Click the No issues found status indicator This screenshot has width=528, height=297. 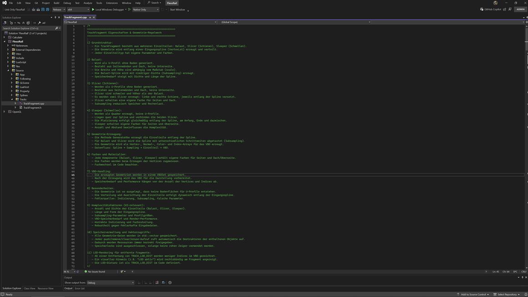[x=95, y=272]
